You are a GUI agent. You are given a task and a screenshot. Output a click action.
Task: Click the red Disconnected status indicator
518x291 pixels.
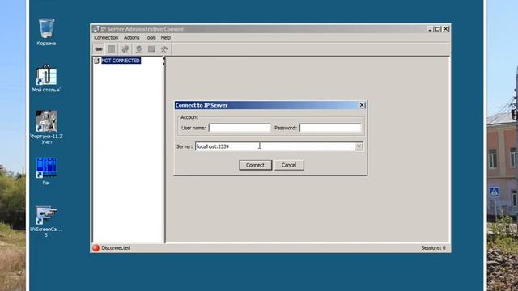click(x=96, y=248)
